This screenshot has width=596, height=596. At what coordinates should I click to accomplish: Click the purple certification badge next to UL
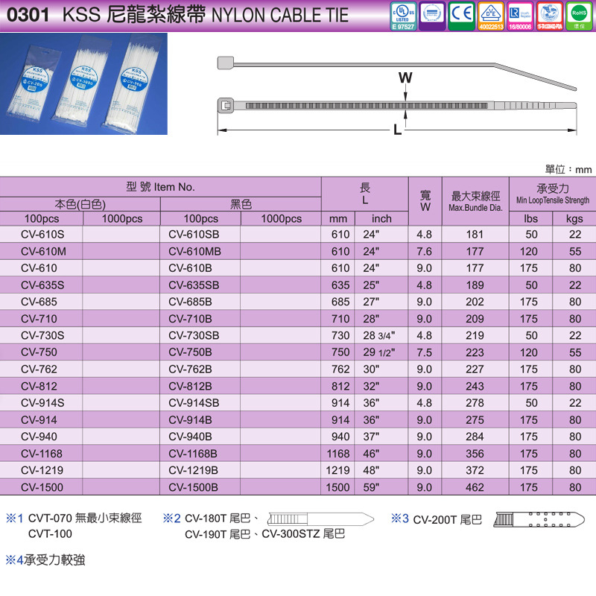pos(432,16)
